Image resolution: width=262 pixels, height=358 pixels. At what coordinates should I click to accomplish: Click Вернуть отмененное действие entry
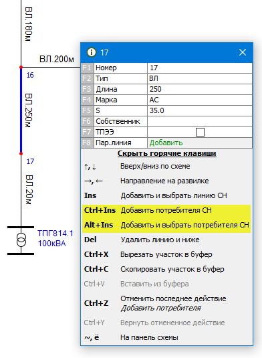[x=166, y=323]
